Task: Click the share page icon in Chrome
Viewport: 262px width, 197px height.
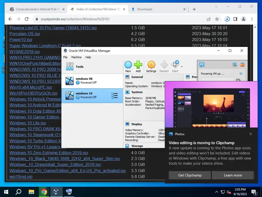Action: click(209, 19)
